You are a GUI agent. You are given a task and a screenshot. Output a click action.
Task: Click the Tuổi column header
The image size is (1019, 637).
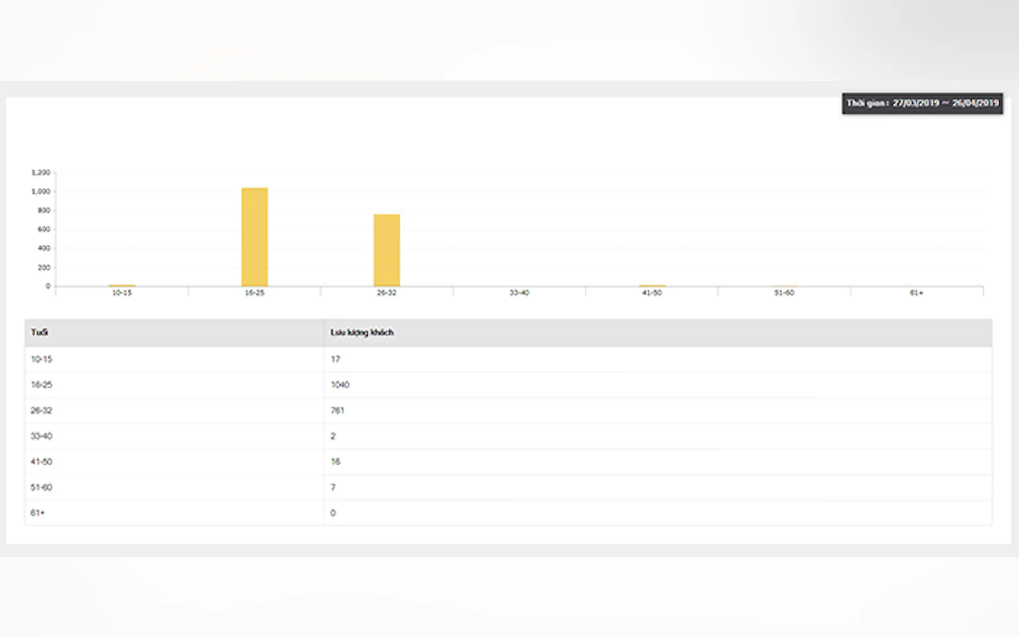[x=40, y=333]
